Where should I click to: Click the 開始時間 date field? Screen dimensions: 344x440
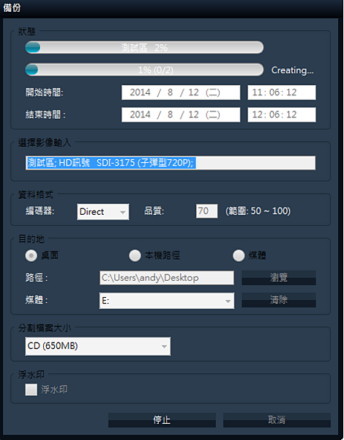181,92
